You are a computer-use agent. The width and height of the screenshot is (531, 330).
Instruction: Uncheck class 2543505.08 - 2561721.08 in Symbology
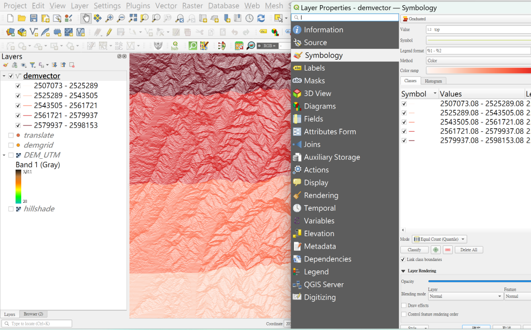click(404, 122)
